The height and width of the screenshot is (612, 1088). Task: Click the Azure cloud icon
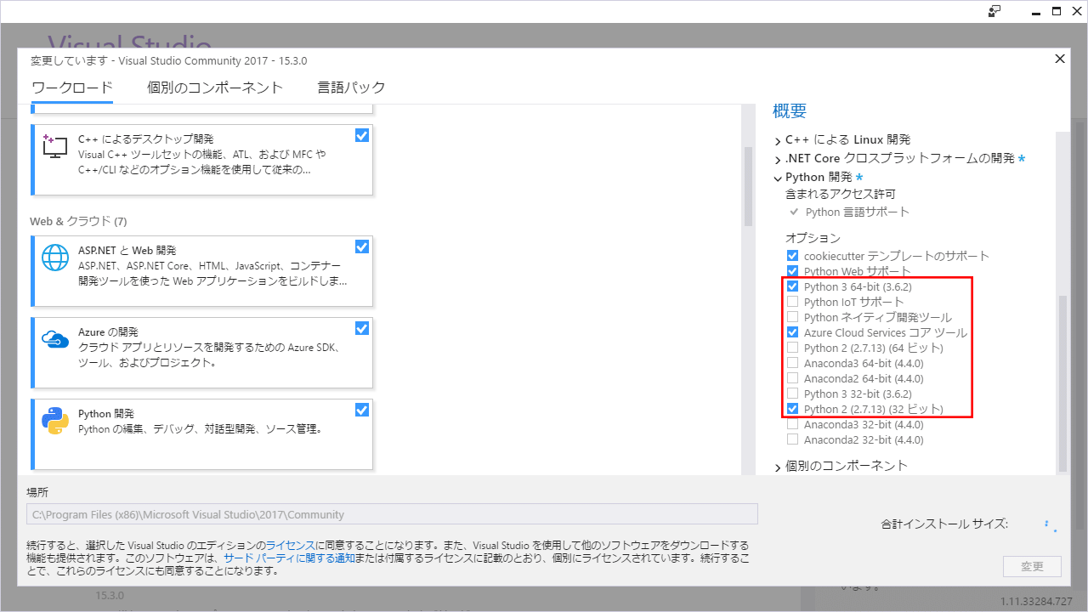point(54,341)
